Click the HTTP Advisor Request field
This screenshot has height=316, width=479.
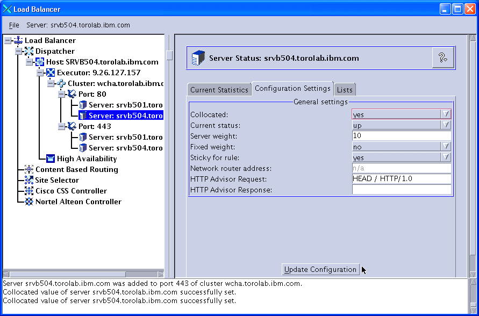(402, 178)
